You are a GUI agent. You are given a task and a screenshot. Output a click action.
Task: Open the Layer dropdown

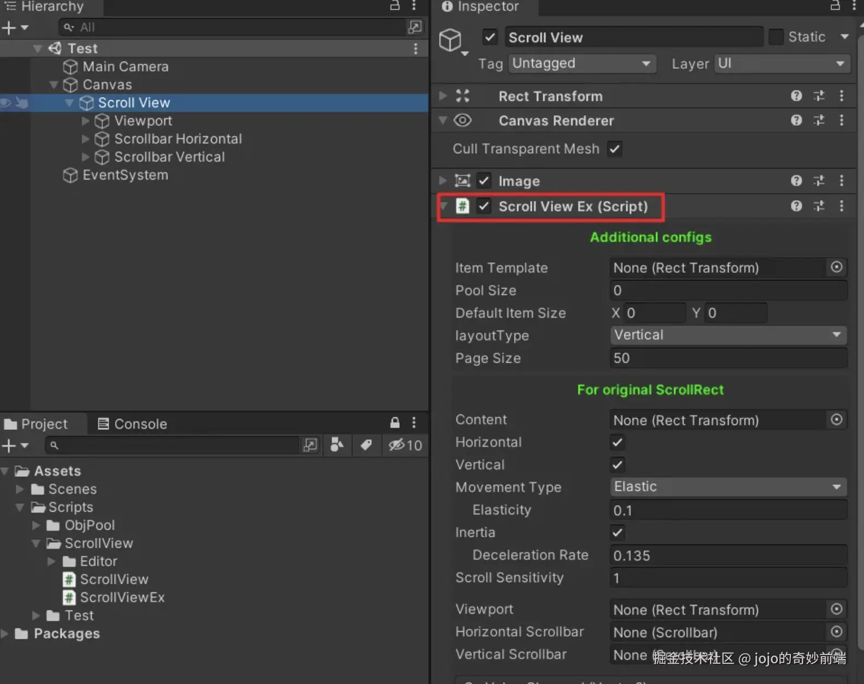click(x=782, y=63)
